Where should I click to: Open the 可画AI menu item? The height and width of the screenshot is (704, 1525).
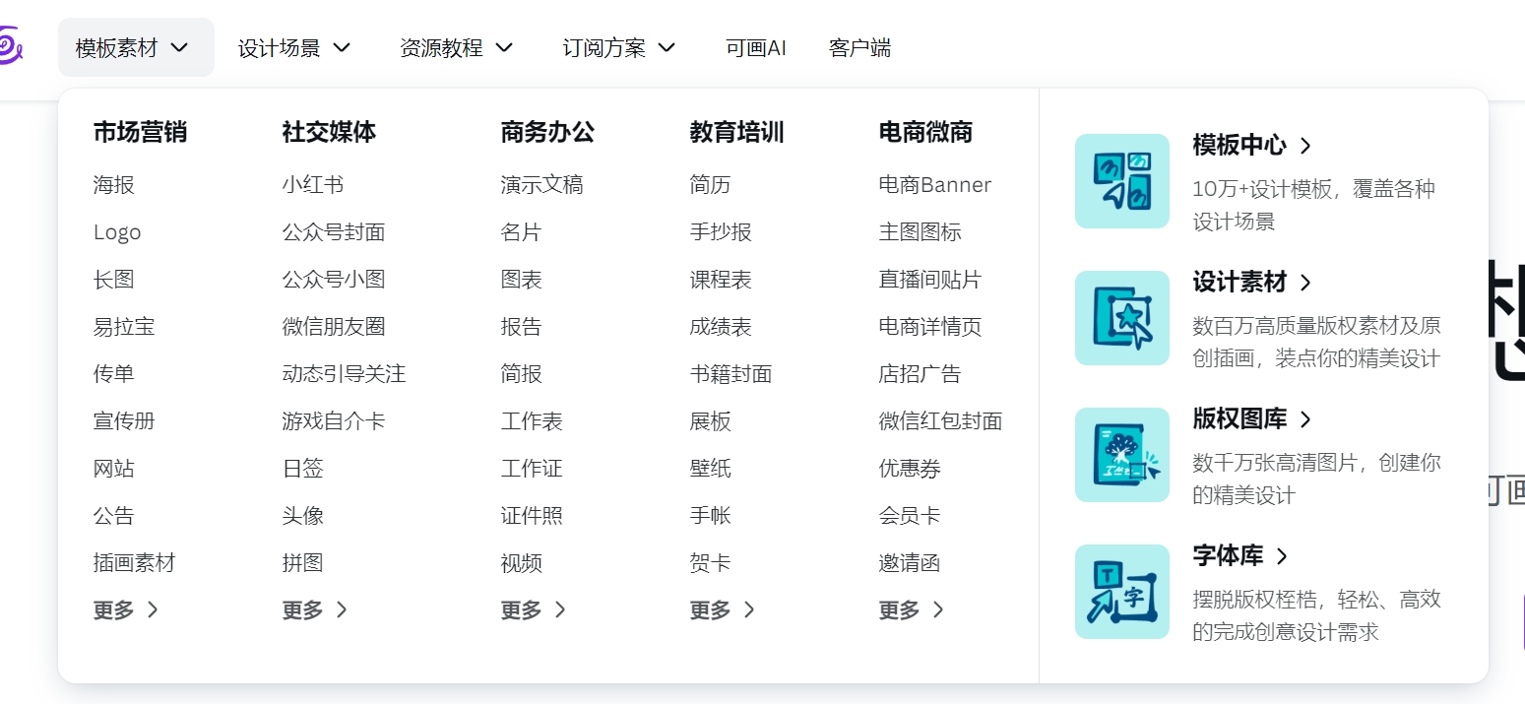(x=755, y=46)
